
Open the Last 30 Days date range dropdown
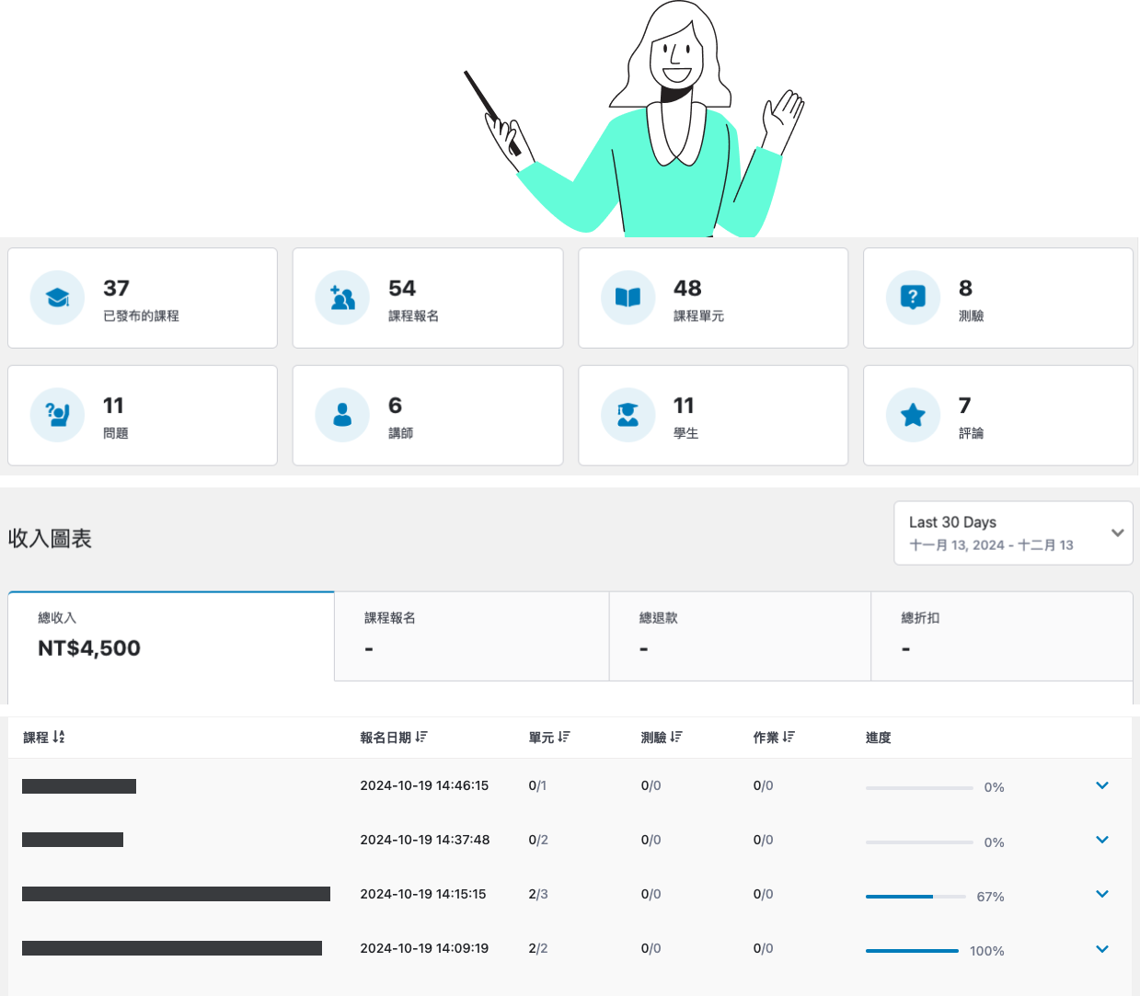click(x=1013, y=532)
